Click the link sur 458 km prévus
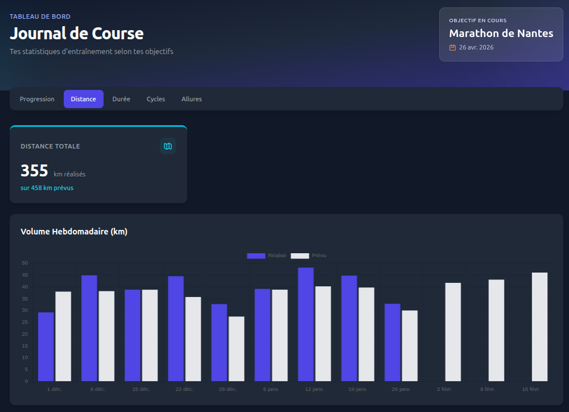Viewport: 569px width, 412px height. click(x=46, y=188)
